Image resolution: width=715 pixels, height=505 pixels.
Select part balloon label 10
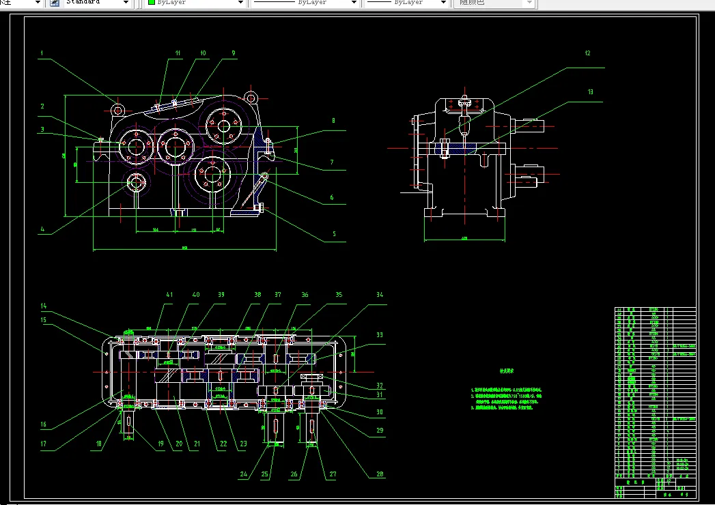click(203, 53)
